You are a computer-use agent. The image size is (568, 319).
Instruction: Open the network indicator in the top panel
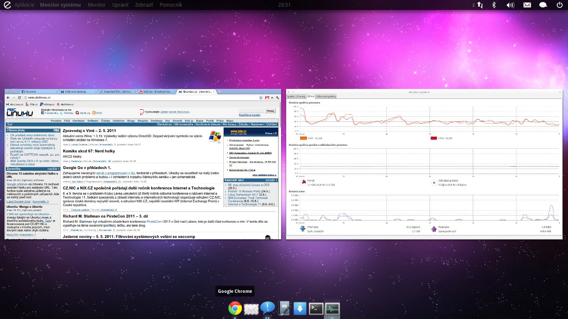tap(479, 5)
